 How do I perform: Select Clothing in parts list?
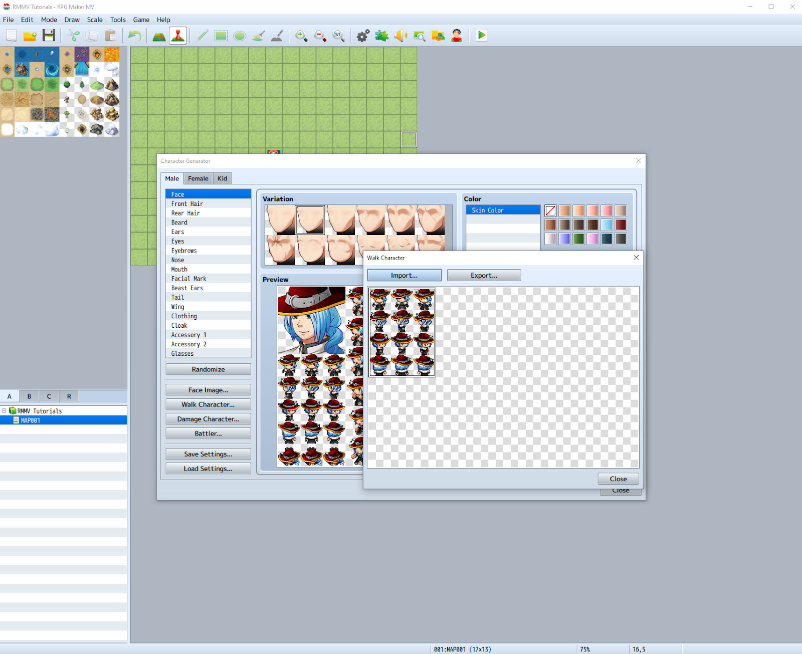click(208, 316)
